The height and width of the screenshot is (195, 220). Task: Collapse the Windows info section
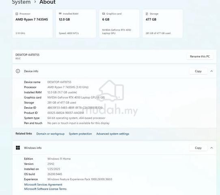[x=211, y=148]
